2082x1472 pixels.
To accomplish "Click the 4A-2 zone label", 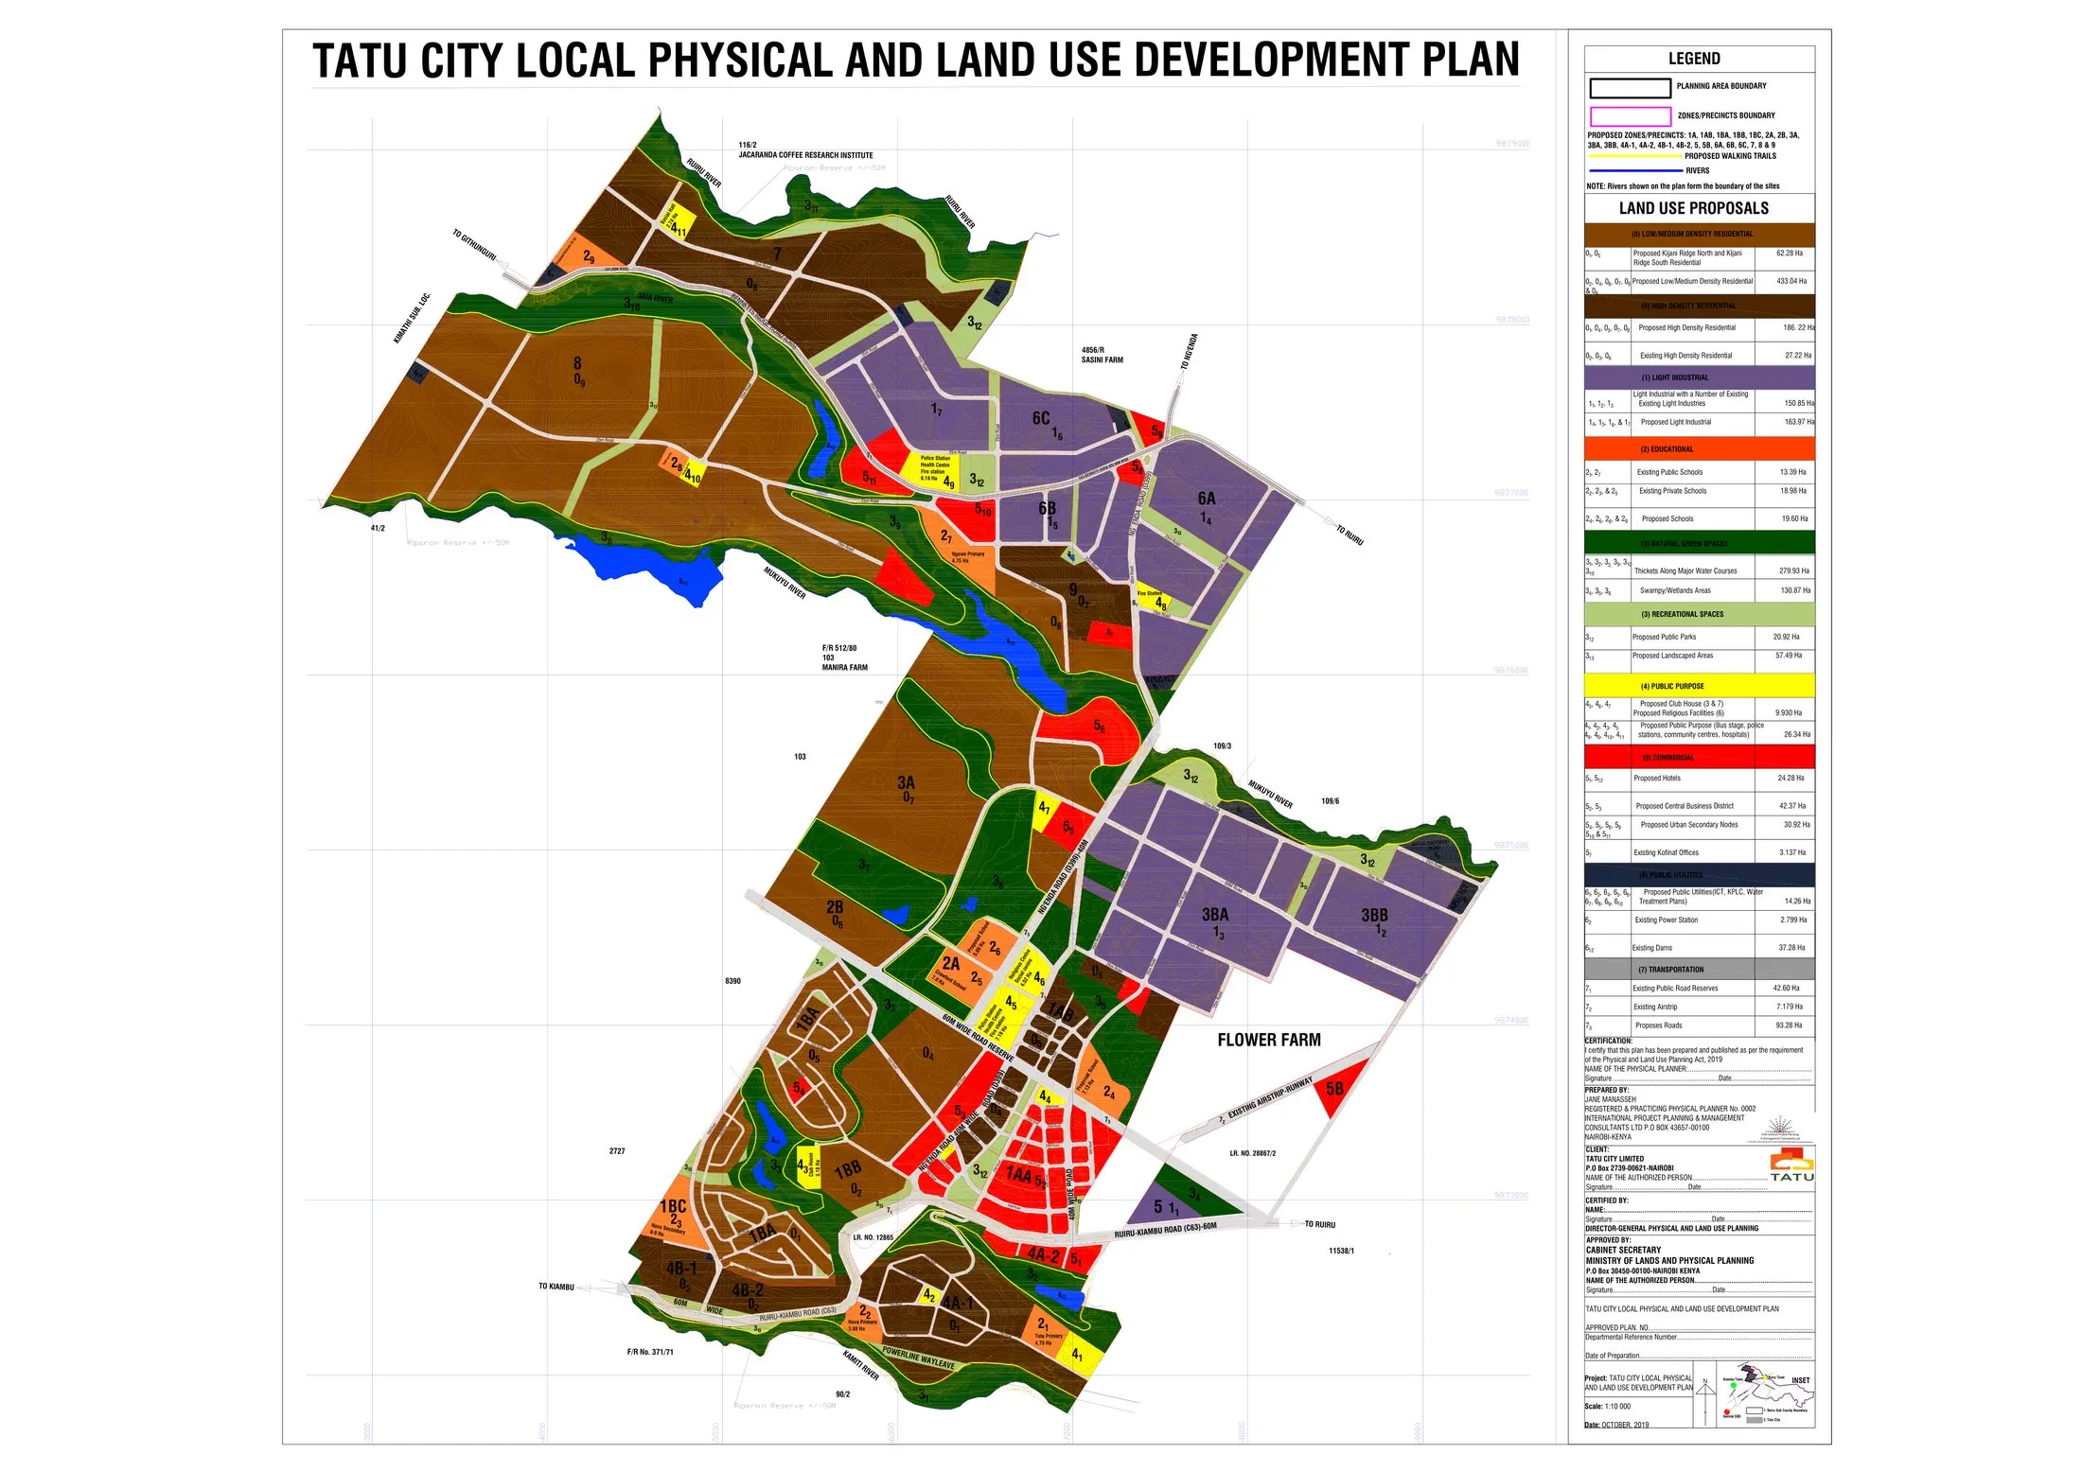I will pos(1044,1254).
